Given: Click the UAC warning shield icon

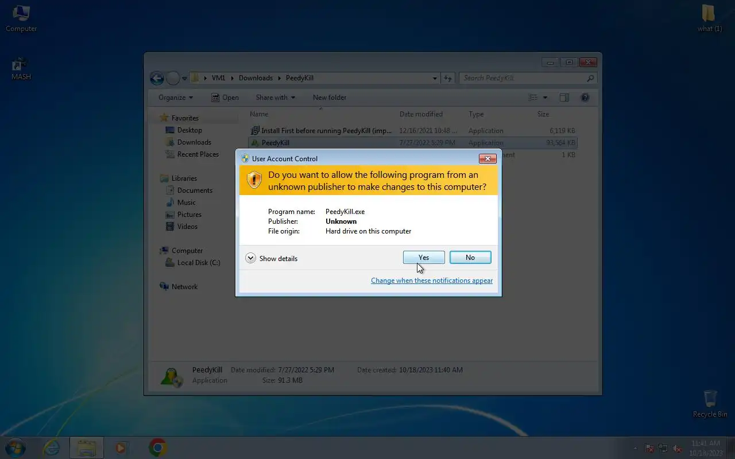Looking at the screenshot, I should pyautogui.click(x=254, y=181).
